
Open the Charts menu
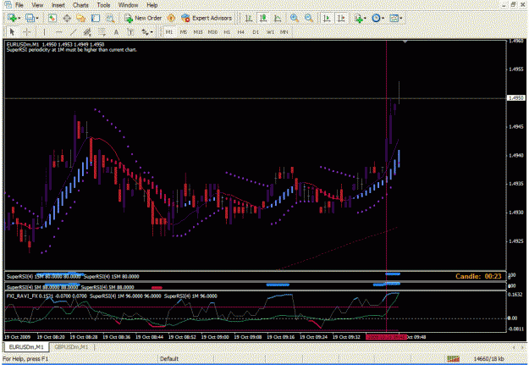point(80,5)
